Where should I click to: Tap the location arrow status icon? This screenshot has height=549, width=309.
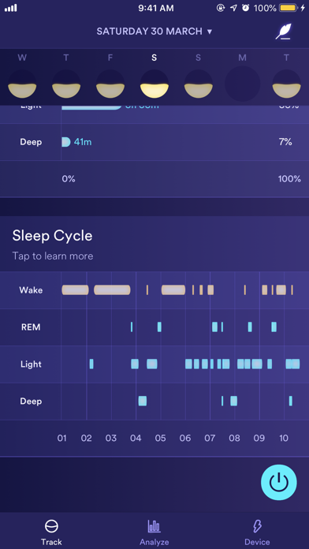[233, 8]
